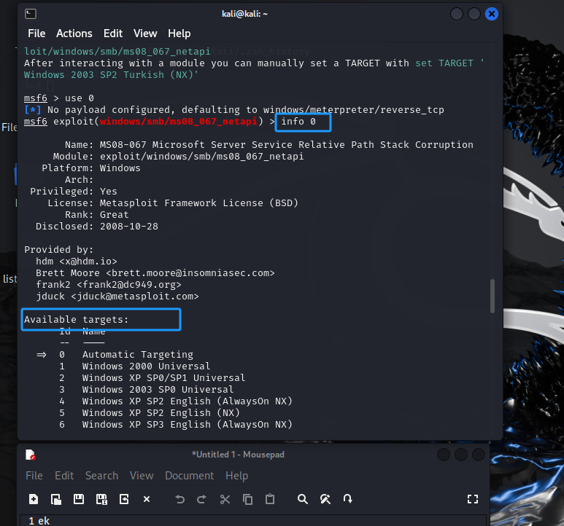
Task: Click the Save As icon in Mousepad
Action: [101, 499]
